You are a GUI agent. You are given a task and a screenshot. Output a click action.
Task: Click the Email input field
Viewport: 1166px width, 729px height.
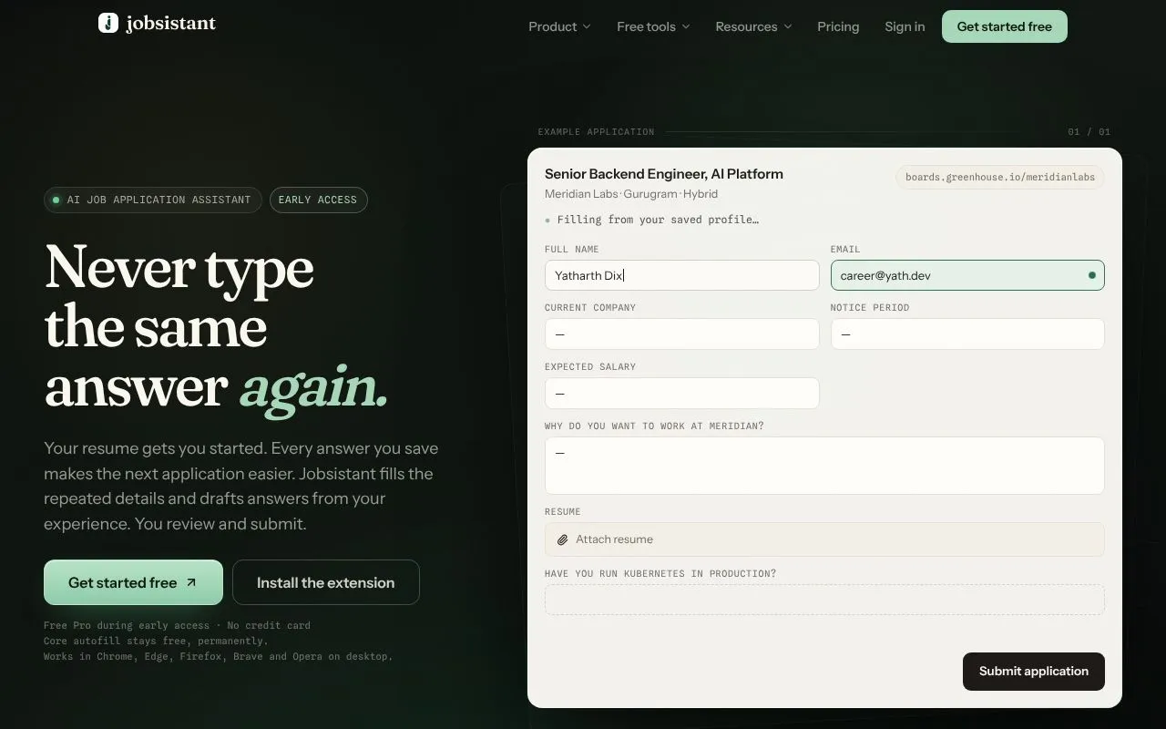point(967,275)
